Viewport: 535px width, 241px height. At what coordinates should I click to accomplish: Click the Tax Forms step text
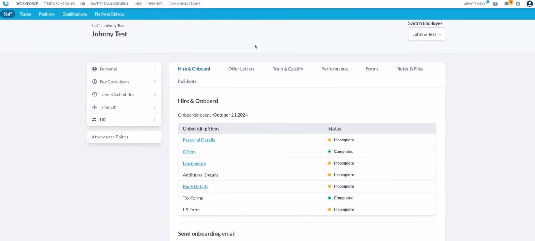[x=193, y=198]
